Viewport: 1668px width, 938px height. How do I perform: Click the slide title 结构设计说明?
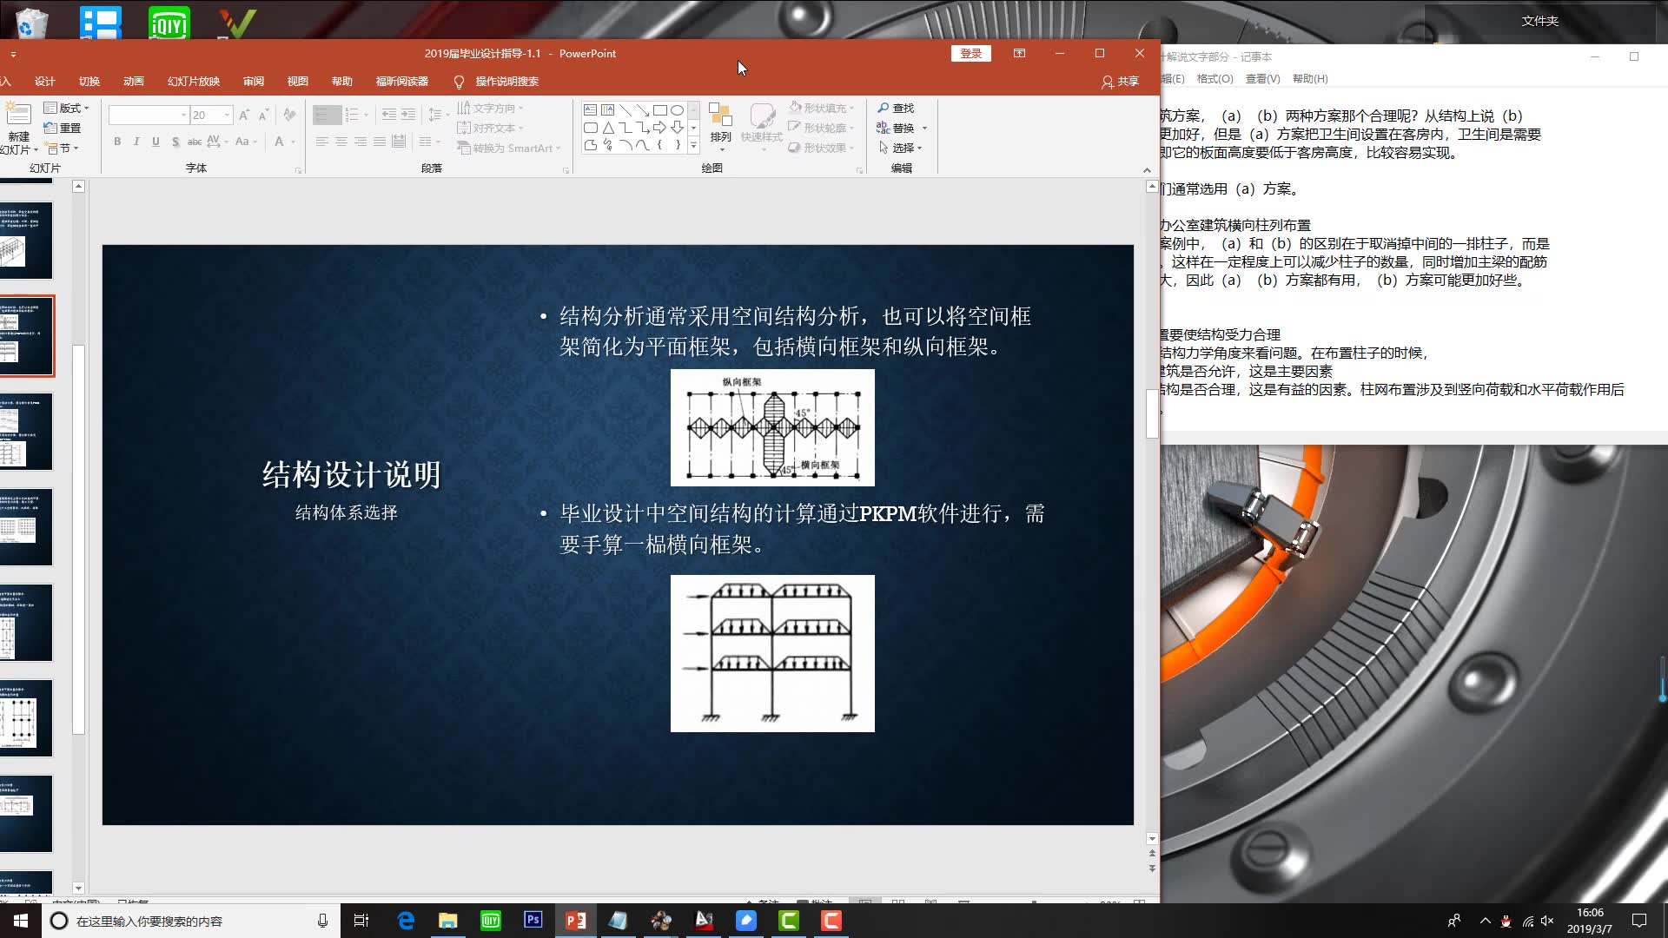click(x=352, y=474)
